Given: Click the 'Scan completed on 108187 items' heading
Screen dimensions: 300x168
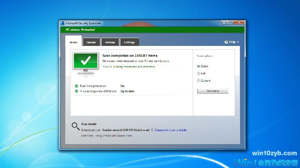Looking at the screenshot, I should click(130, 56).
